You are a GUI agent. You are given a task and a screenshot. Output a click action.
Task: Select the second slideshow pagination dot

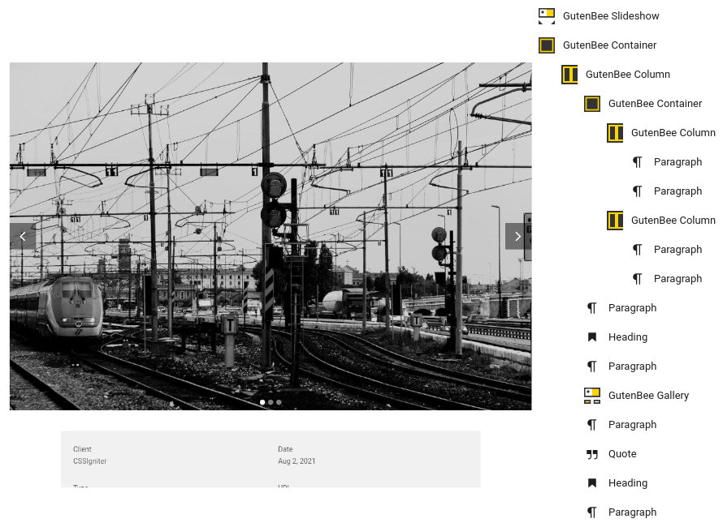click(271, 402)
